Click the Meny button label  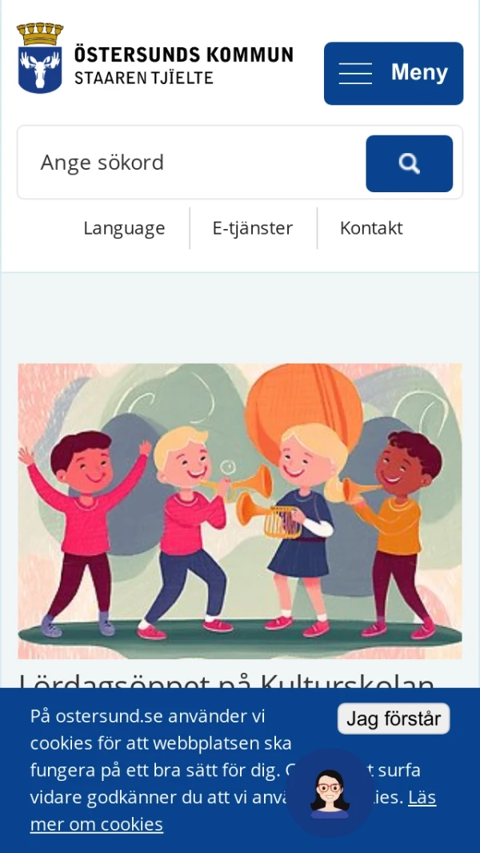[x=419, y=72]
